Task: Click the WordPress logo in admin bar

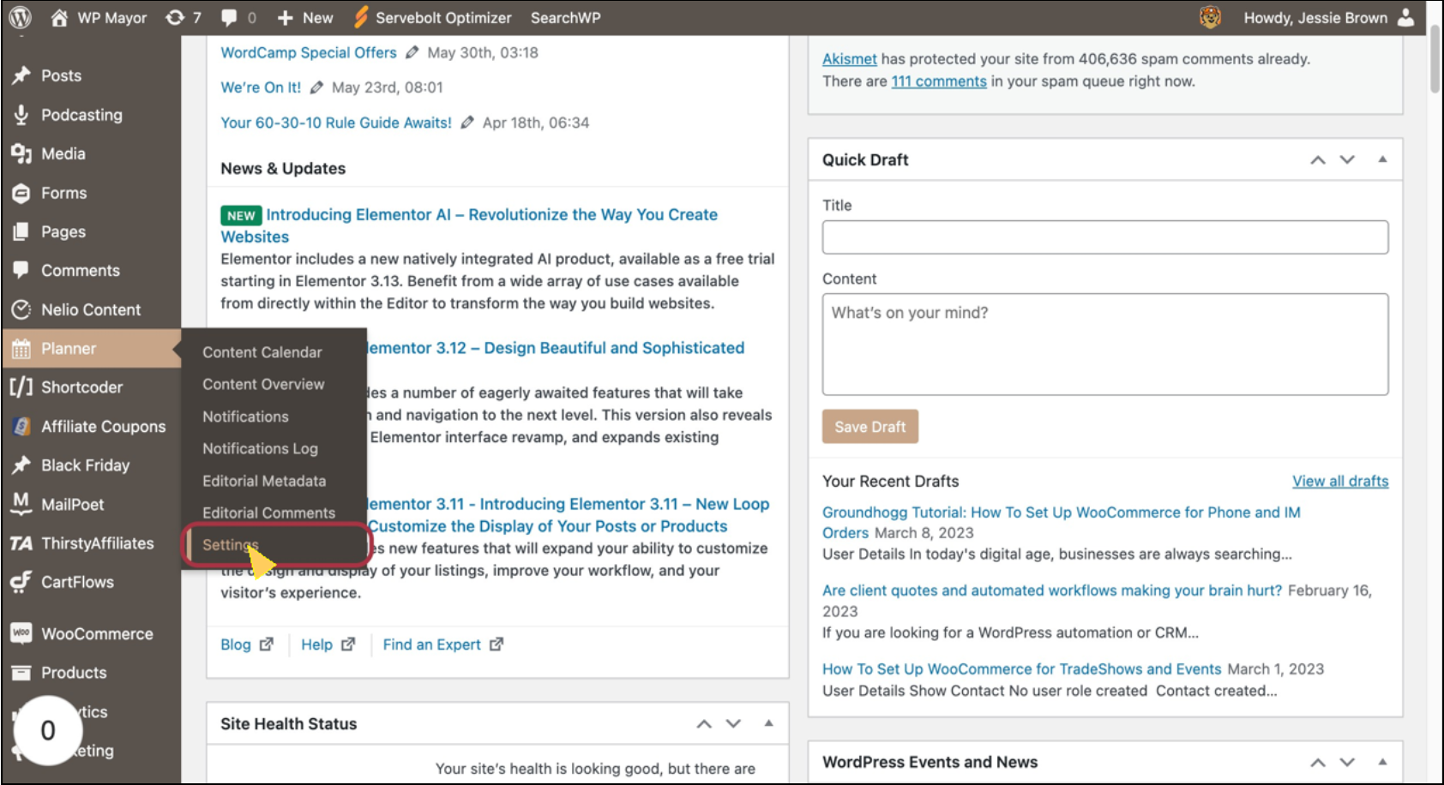Action: [x=20, y=17]
